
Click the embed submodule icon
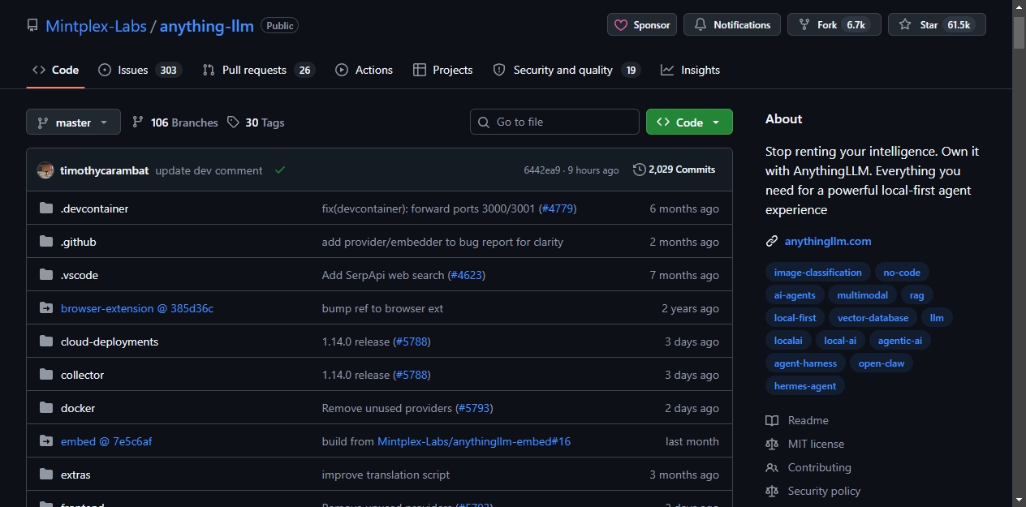point(46,441)
